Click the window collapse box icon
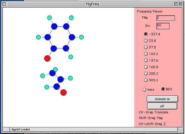 pos(181,4)
